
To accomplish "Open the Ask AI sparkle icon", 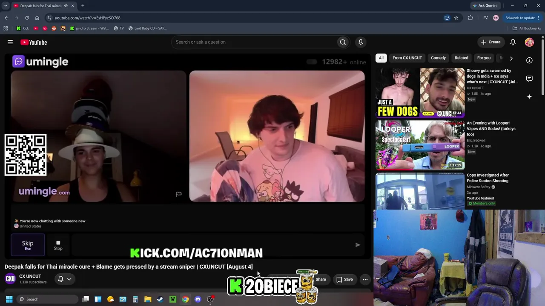I will (529, 96).
